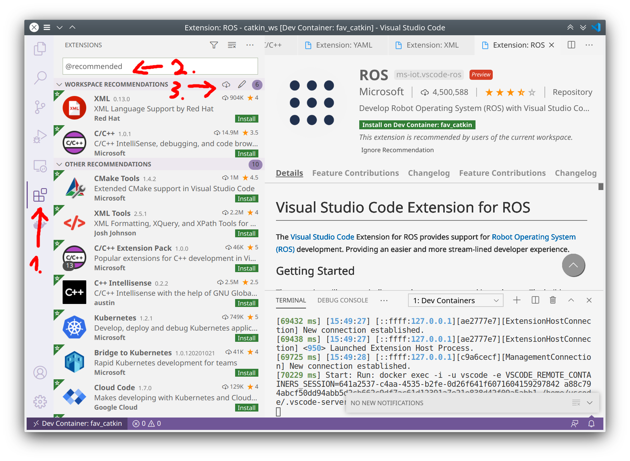Install CMake Tools extension

coord(246,199)
